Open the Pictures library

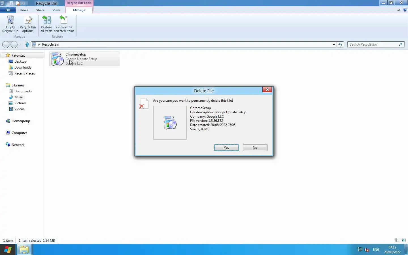(20, 103)
